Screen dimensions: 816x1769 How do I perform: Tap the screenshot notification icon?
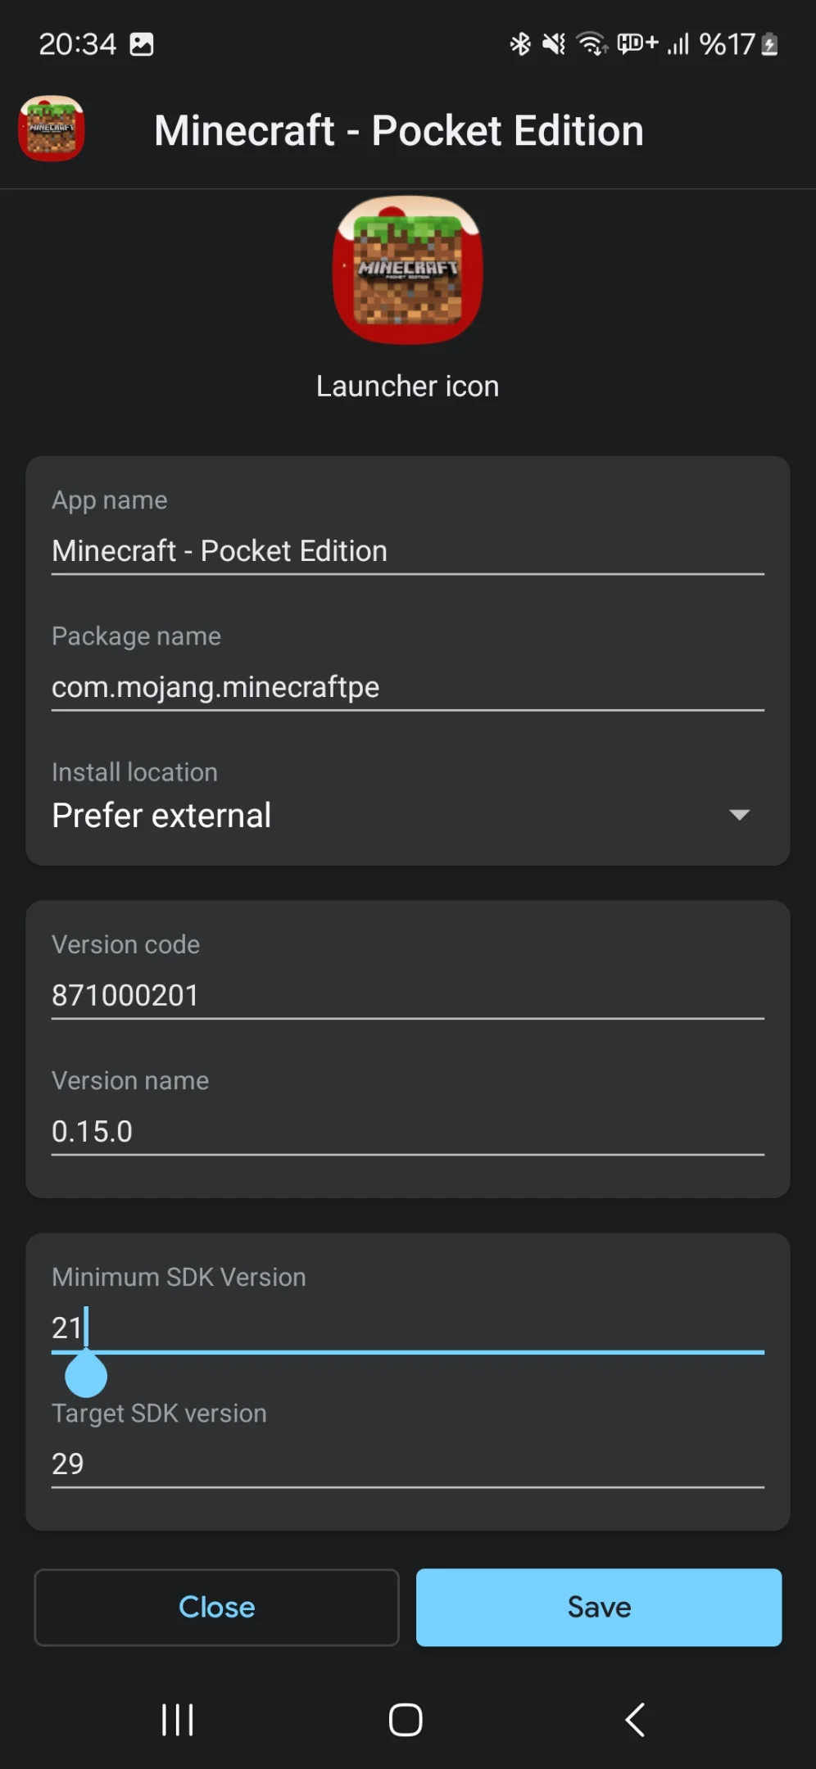[x=142, y=44]
